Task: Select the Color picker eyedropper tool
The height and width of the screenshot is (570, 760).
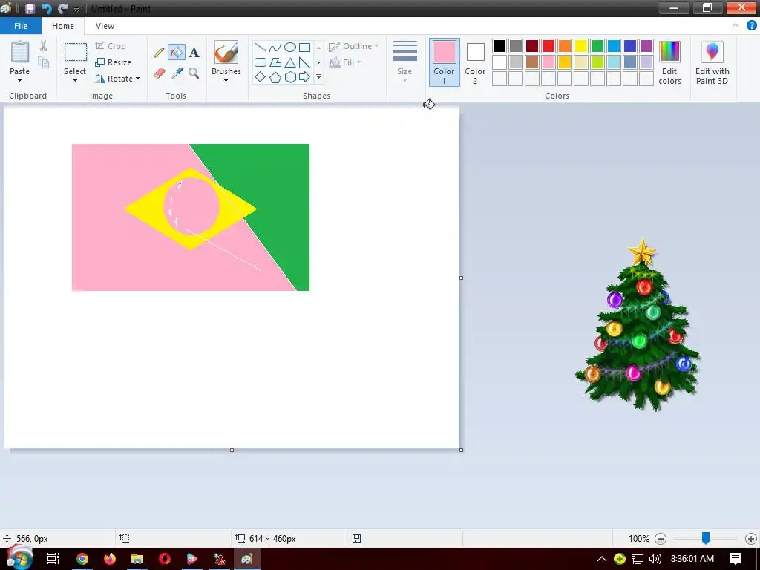Action: coord(177,73)
